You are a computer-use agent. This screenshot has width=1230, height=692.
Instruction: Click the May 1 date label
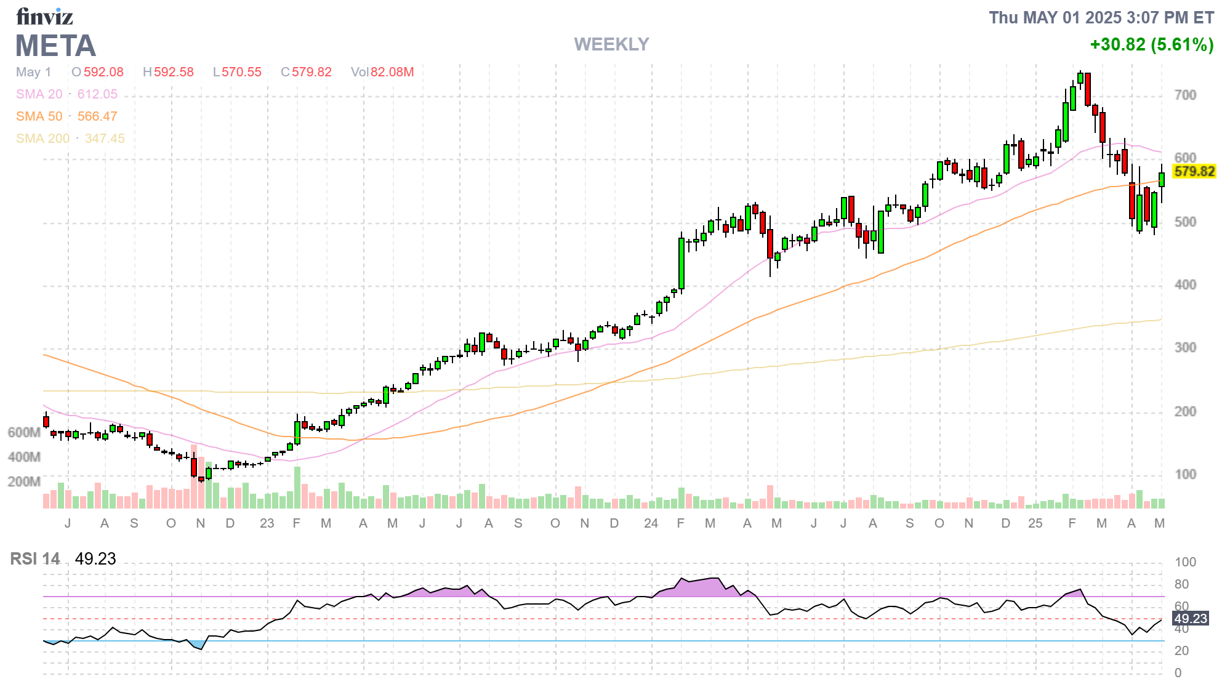click(34, 72)
